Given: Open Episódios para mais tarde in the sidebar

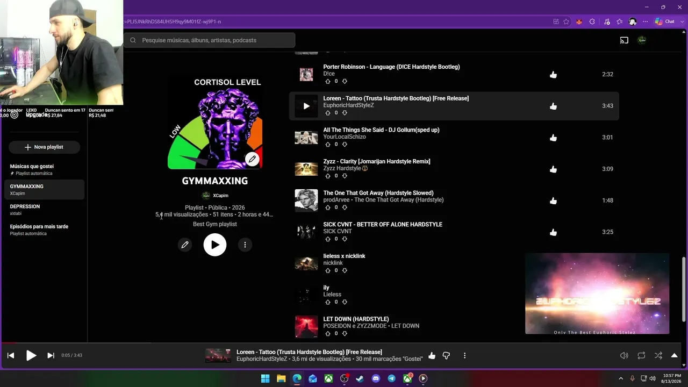Looking at the screenshot, I should point(44,230).
